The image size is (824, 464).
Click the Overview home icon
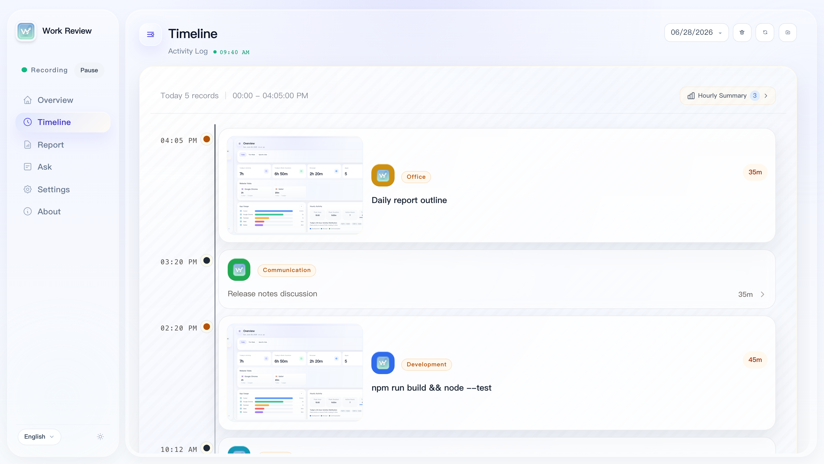click(x=28, y=100)
